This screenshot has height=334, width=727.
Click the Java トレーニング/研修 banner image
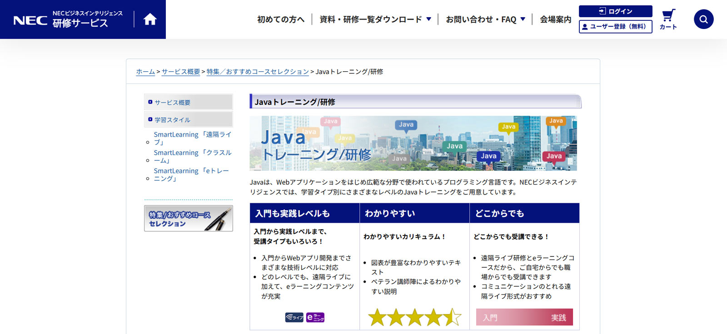click(413, 143)
